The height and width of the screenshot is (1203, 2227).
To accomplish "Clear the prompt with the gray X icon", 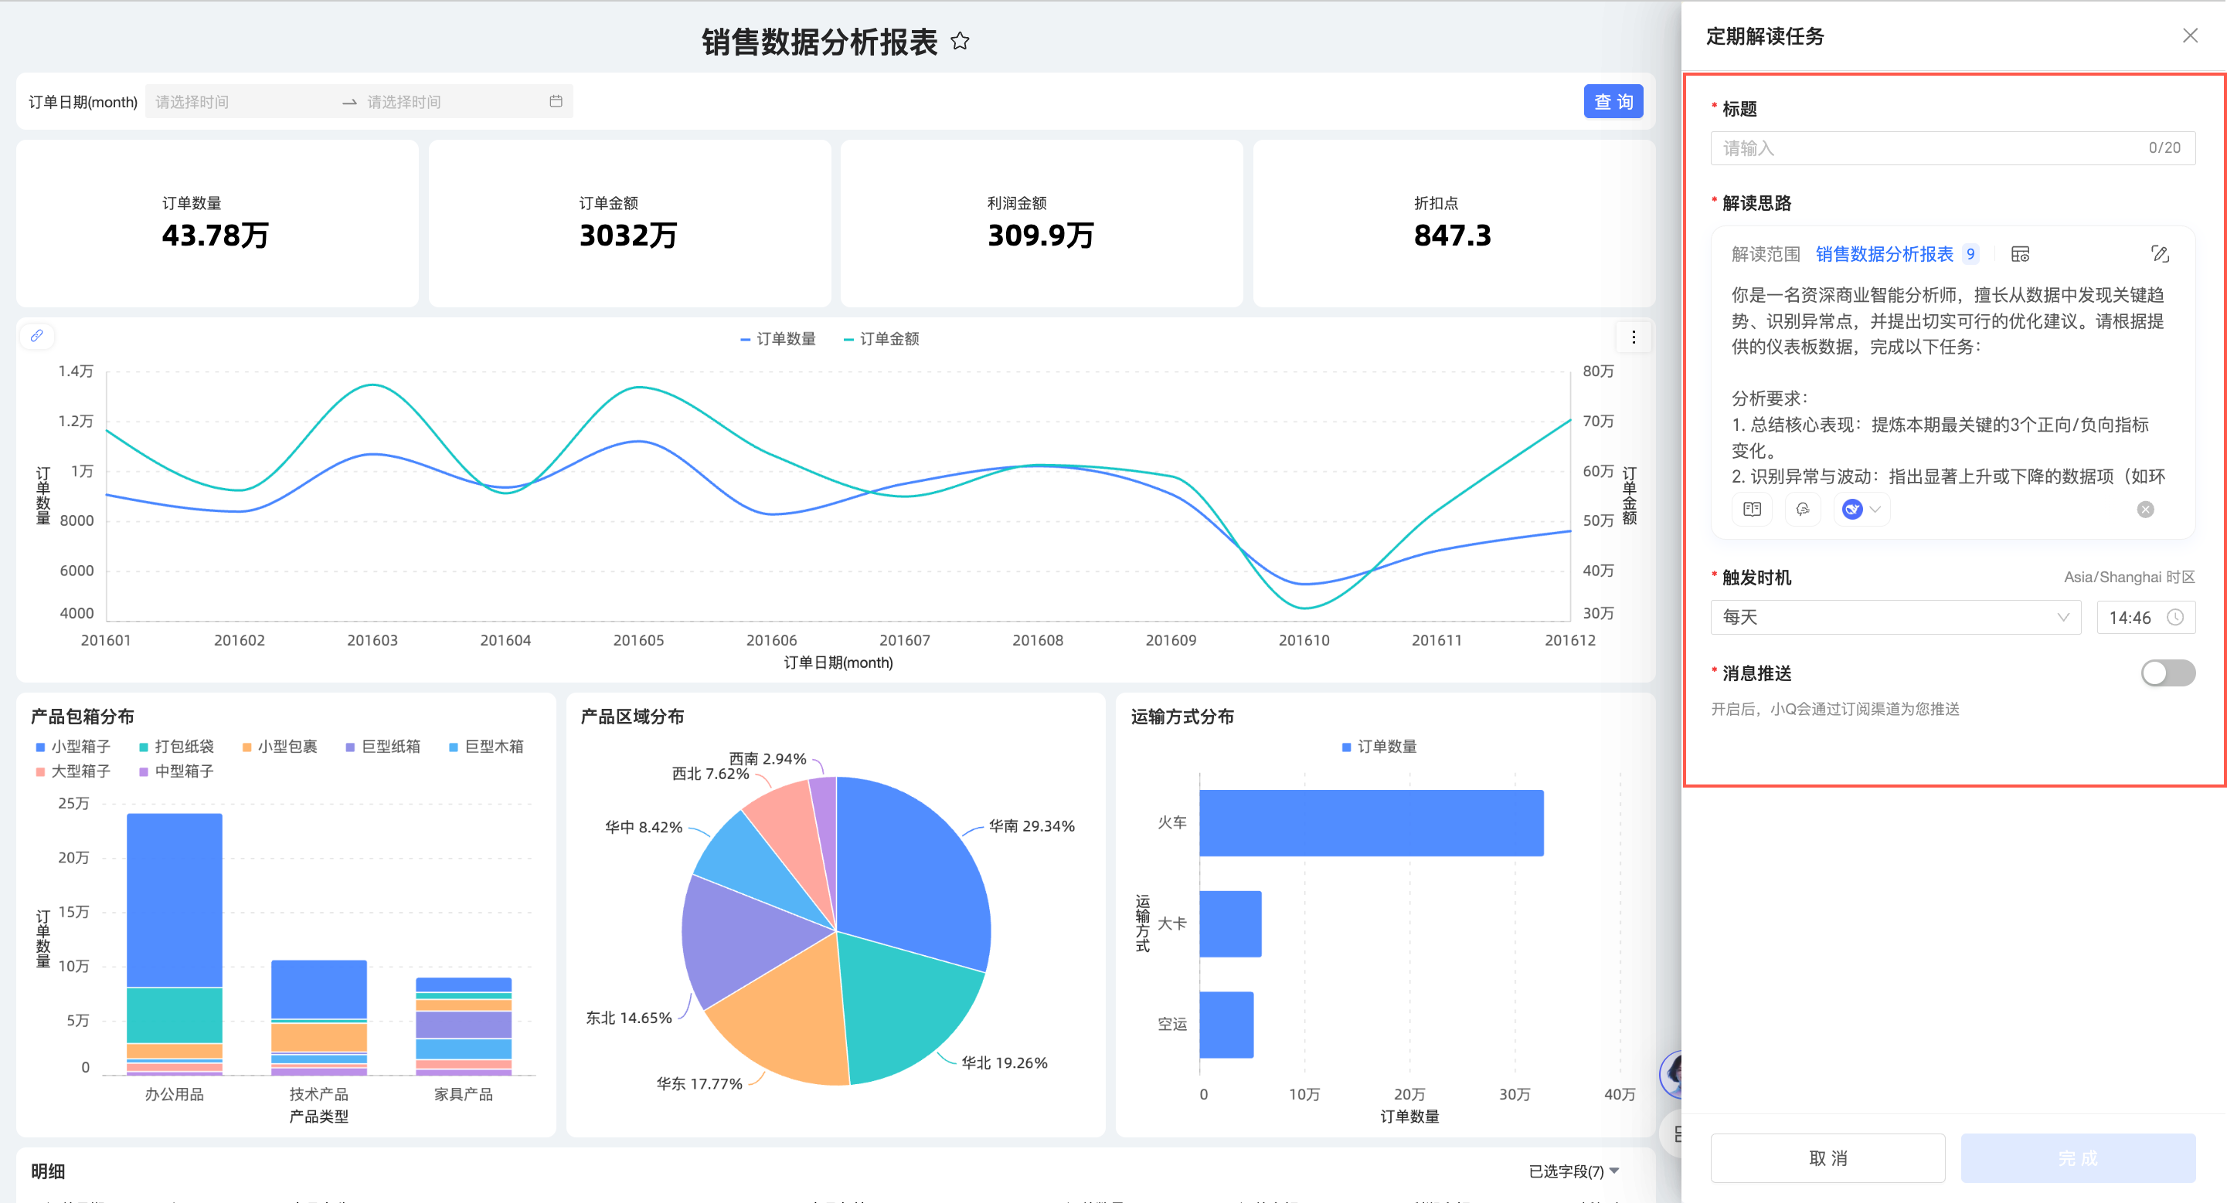I will 2146,510.
